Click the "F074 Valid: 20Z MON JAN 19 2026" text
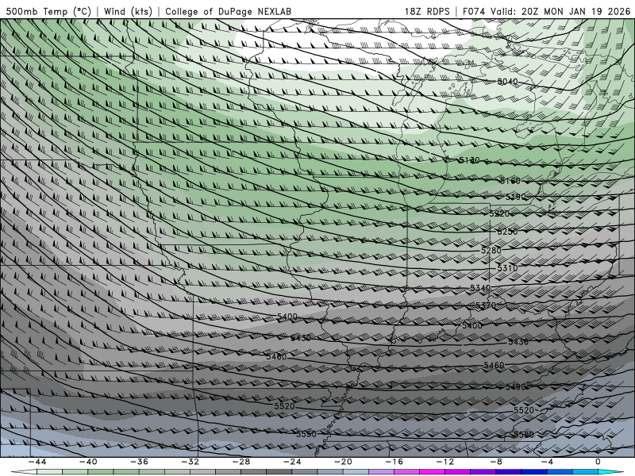The width and height of the screenshot is (635, 476). click(546, 11)
